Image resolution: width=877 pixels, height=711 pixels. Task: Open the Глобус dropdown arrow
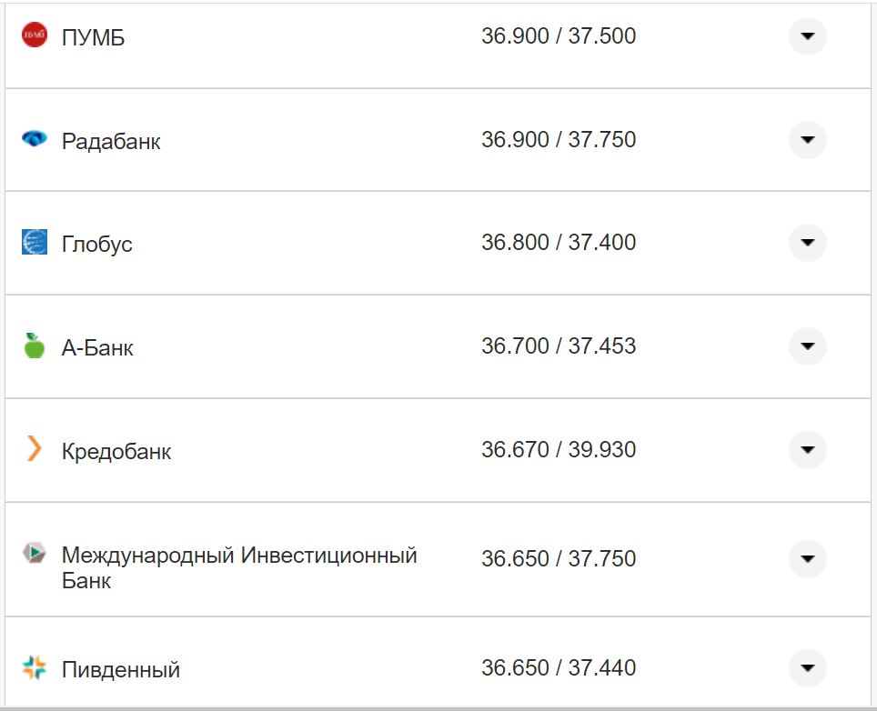tap(807, 243)
